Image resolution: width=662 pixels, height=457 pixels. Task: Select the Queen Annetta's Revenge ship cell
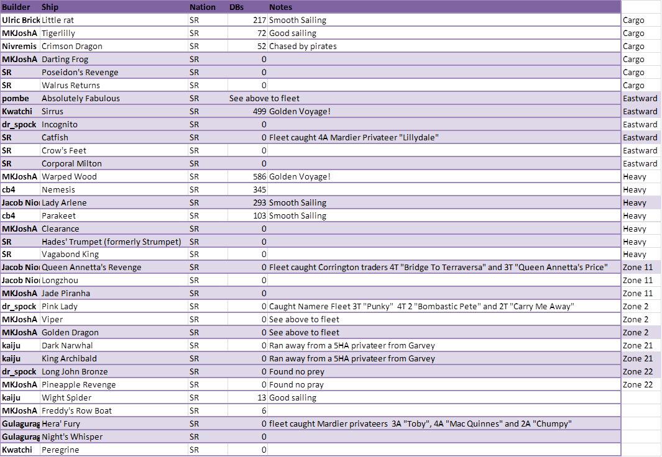[91, 267]
